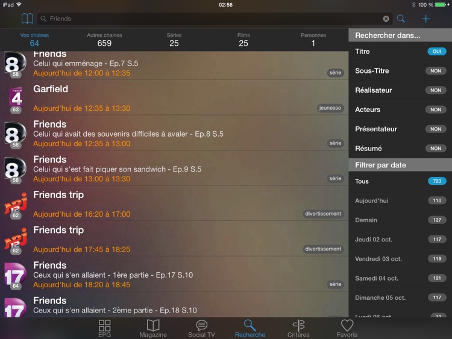Screen dimensions: 452x339
Task: Open the book icon beside search field
Action: (27, 19)
